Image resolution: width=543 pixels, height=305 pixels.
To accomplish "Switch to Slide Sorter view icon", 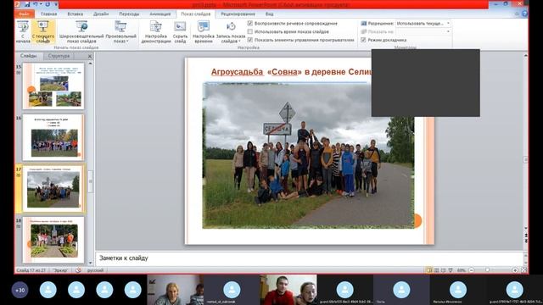I will tap(436, 270).
